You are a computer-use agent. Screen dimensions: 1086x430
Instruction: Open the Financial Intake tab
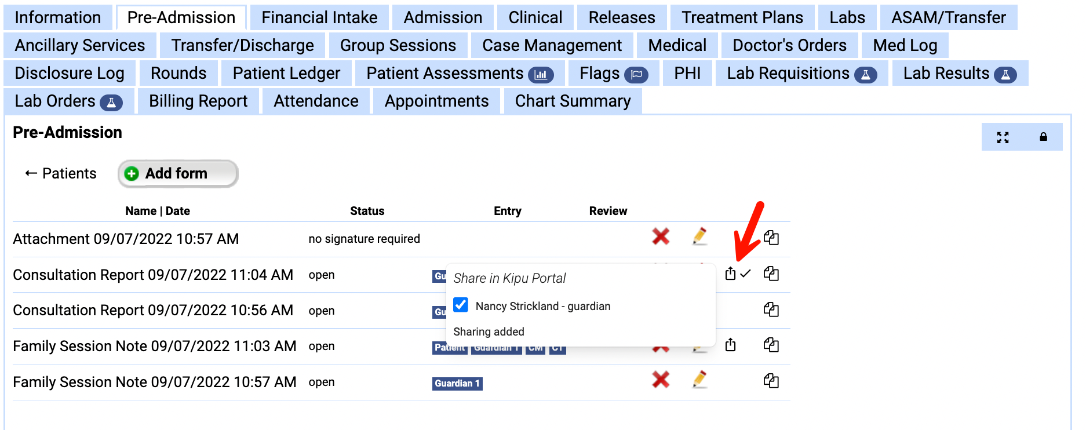(x=319, y=17)
